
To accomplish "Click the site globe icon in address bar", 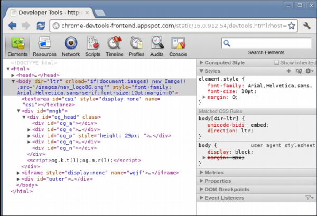I will [56, 26].
